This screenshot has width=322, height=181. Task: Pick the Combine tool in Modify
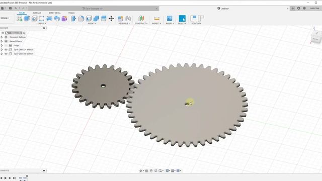coord(96,19)
